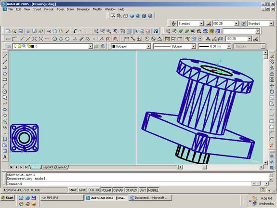The width and height of the screenshot is (277, 208).
Task: Open the Help question mark icon
Action: (x=156, y=31)
